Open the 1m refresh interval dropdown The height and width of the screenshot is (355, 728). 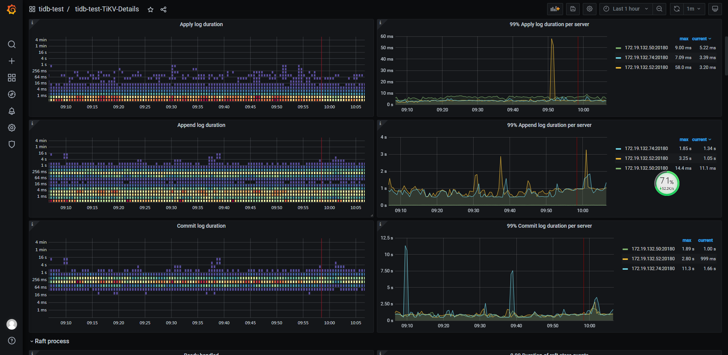[693, 9]
